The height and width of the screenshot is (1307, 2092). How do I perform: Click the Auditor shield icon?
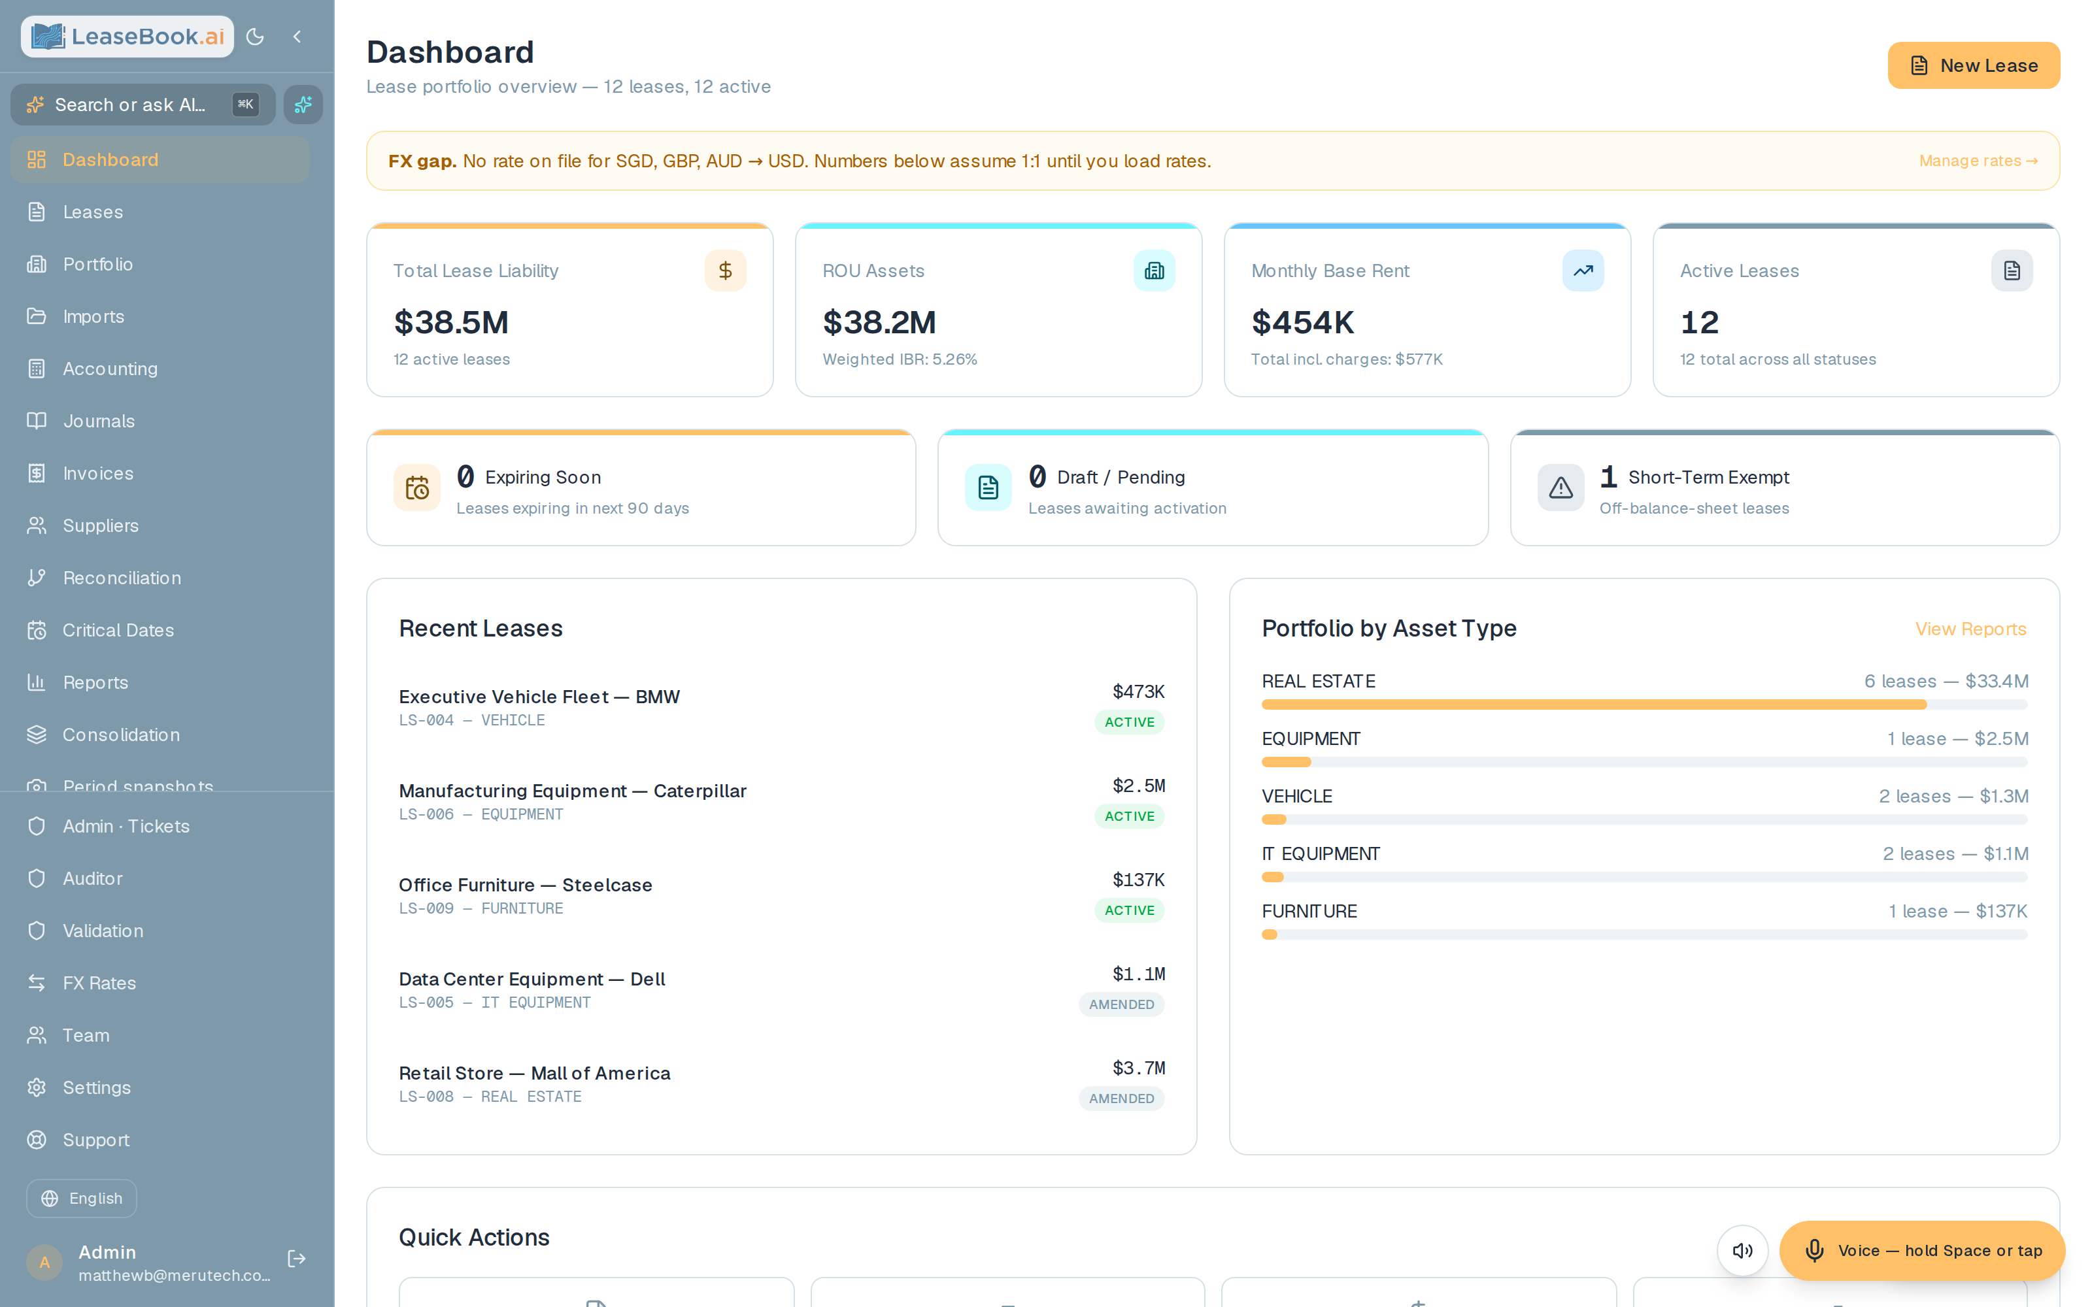click(x=37, y=878)
